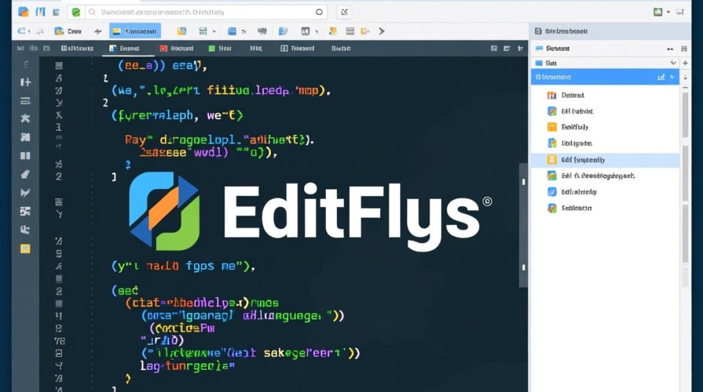Click the blue round-icon item in the right list
The height and width of the screenshot is (392, 703).
[572, 192]
